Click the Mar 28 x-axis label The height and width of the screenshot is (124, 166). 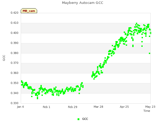[98, 107]
